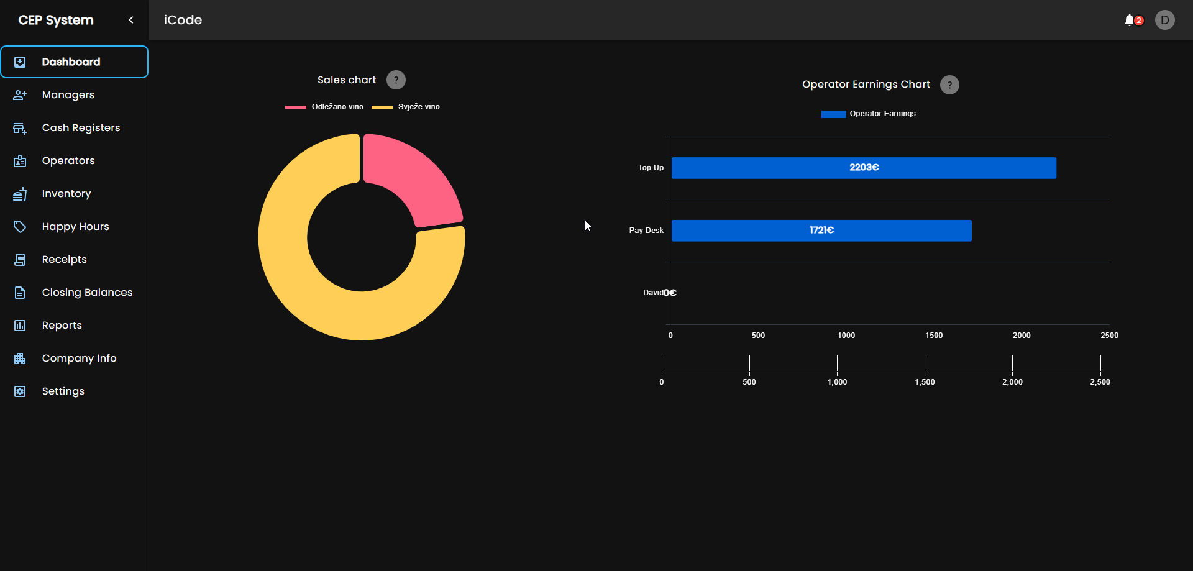Click the iCode header title
This screenshot has width=1193, height=571.
(x=183, y=20)
